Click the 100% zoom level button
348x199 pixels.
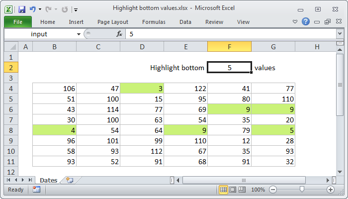click(258, 190)
